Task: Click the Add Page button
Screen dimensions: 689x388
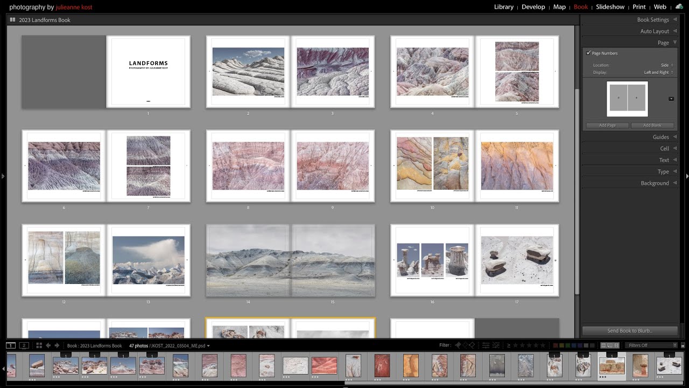Action: click(x=608, y=126)
